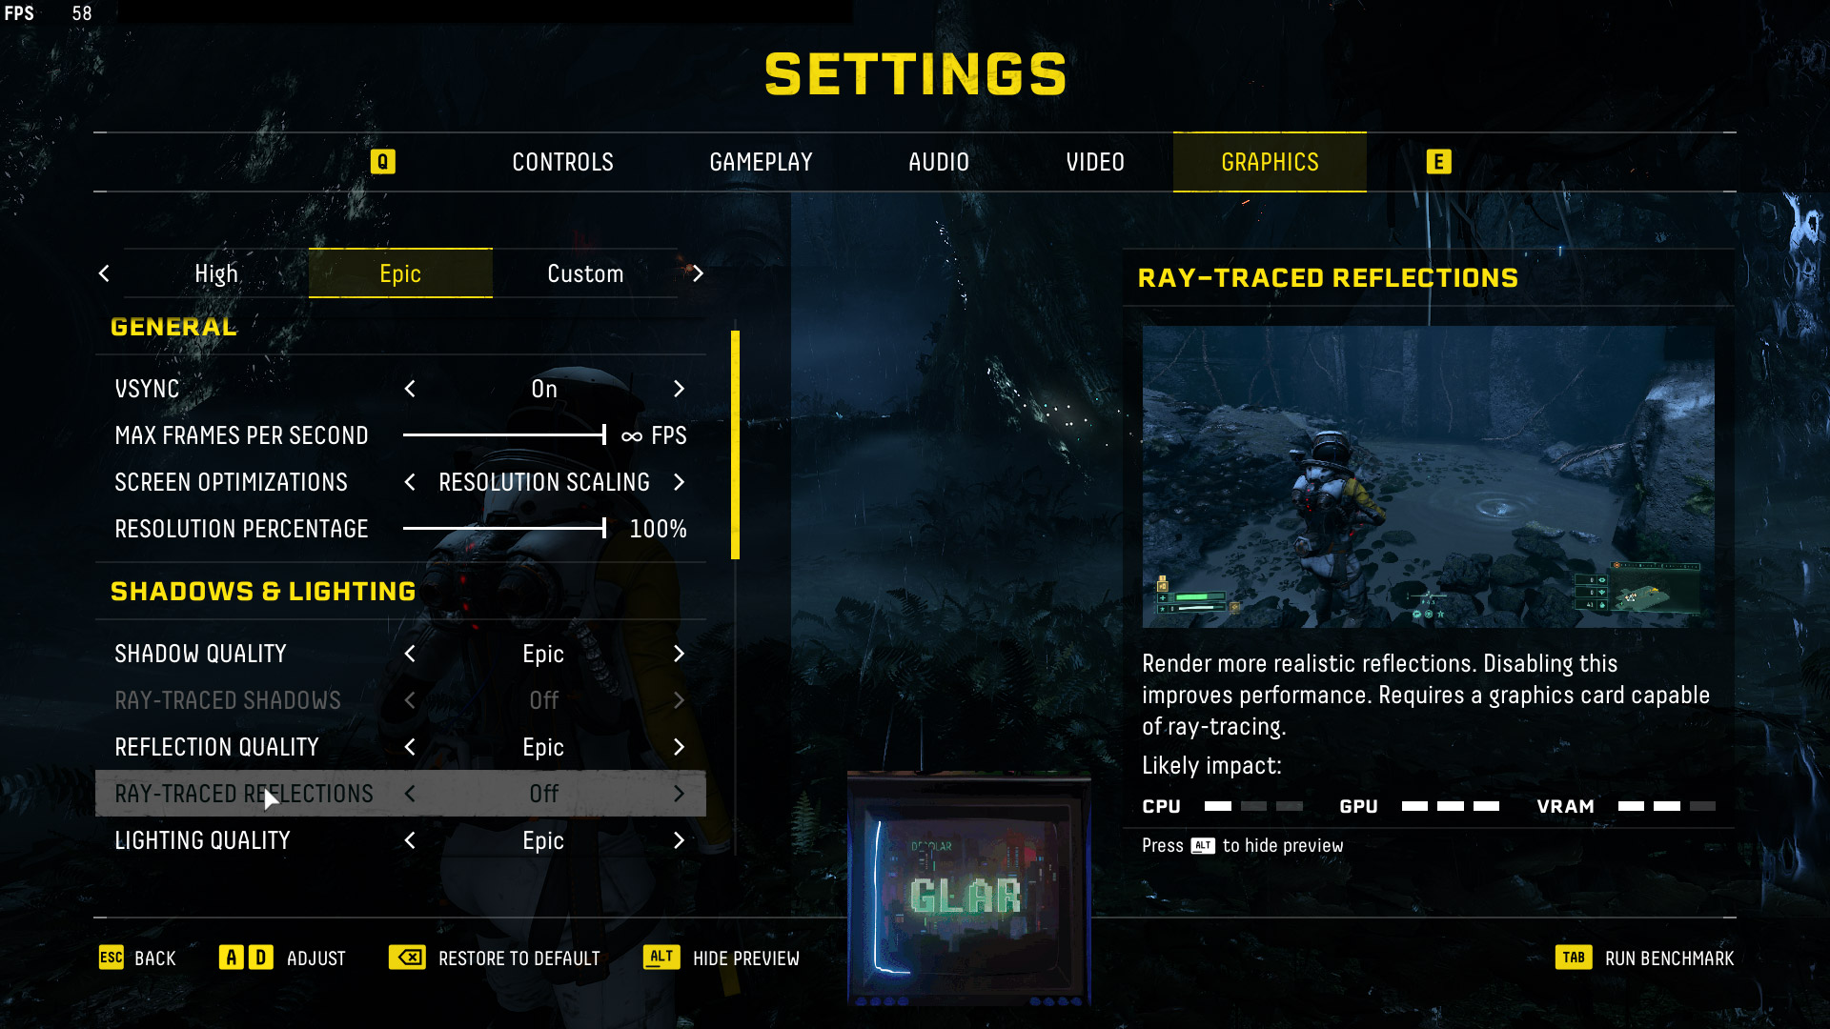Expand Custom preset option
The image size is (1830, 1029).
(583, 272)
